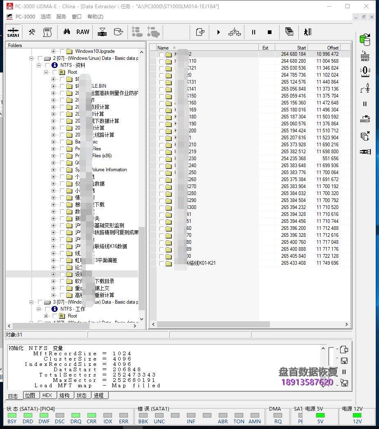Pause the task with the pause icon
Screen dimensions: 379x429
(253, 32)
